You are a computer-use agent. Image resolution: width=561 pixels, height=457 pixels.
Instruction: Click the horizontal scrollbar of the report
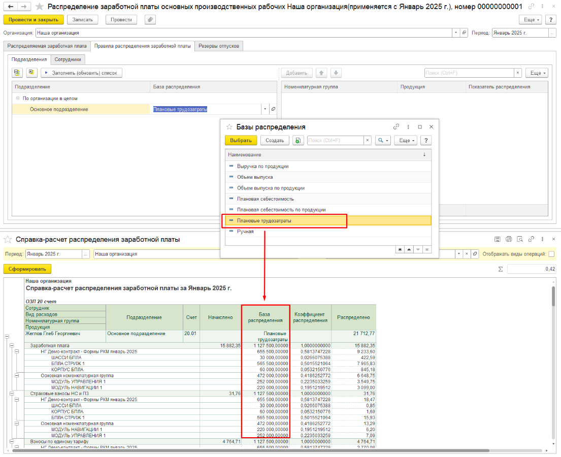[254, 450]
